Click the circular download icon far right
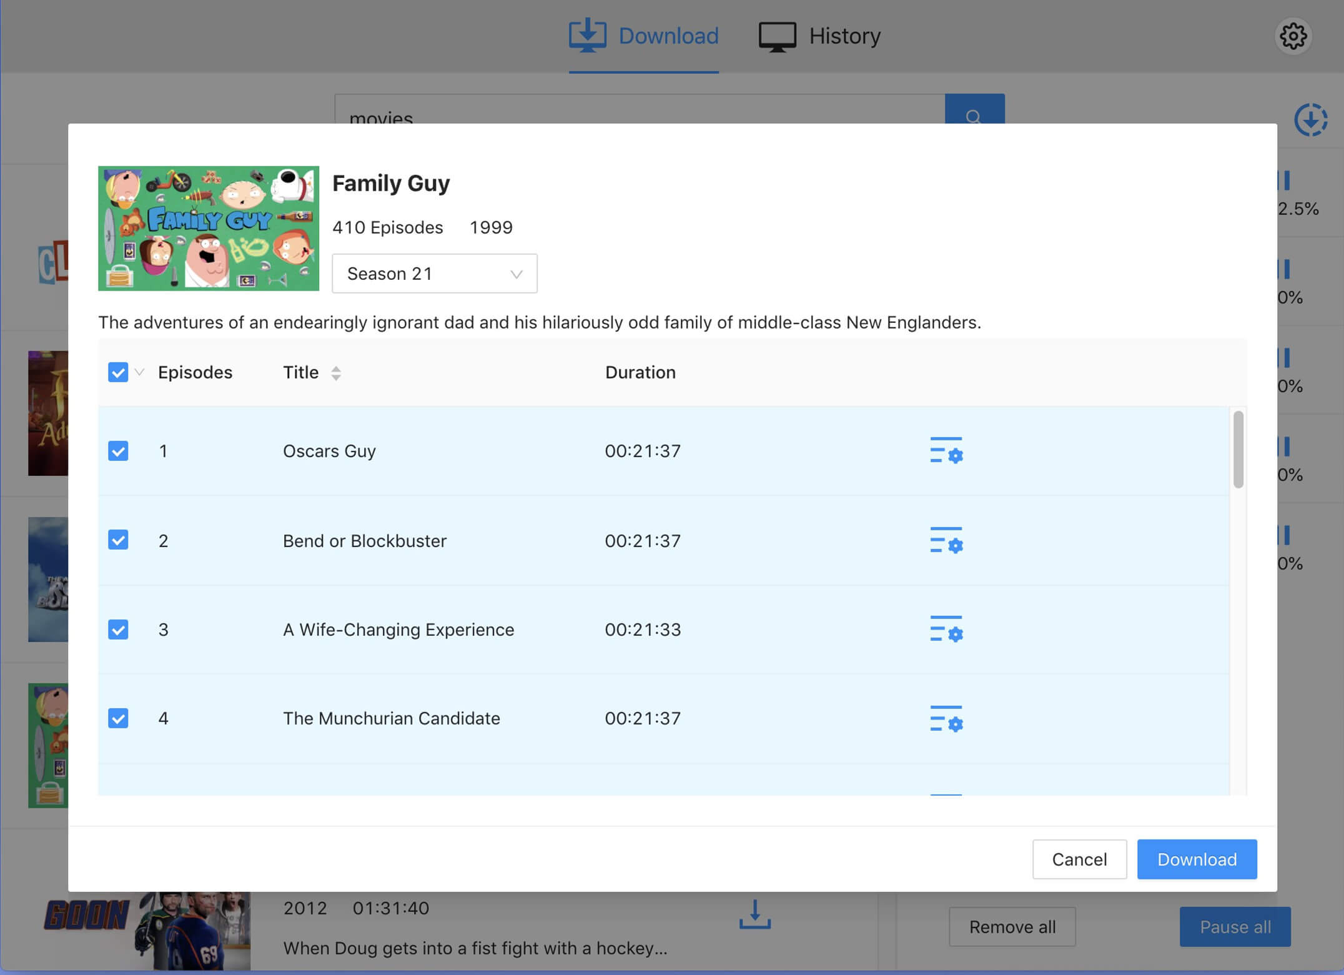Image resolution: width=1344 pixels, height=975 pixels. pos(1311,118)
